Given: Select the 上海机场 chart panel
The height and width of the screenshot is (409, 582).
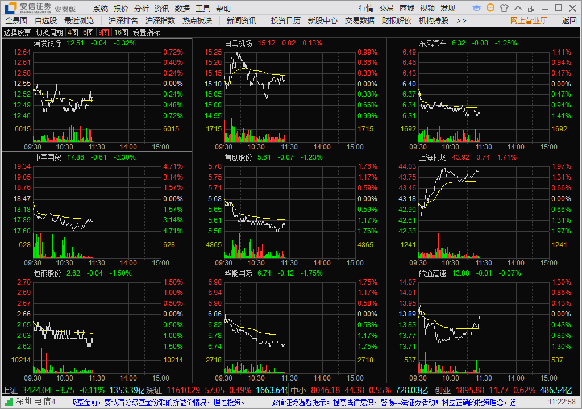Looking at the screenshot, I should click(x=484, y=210).
